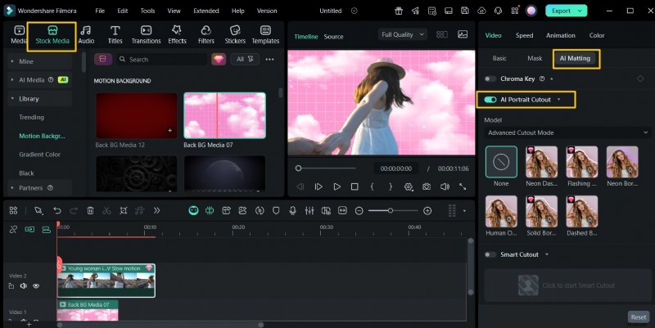
Task: Open the Advanced Cutout Mode dropdown
Action: (567, 133)
